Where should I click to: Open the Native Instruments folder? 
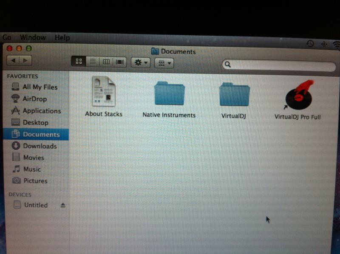[169, 93]
